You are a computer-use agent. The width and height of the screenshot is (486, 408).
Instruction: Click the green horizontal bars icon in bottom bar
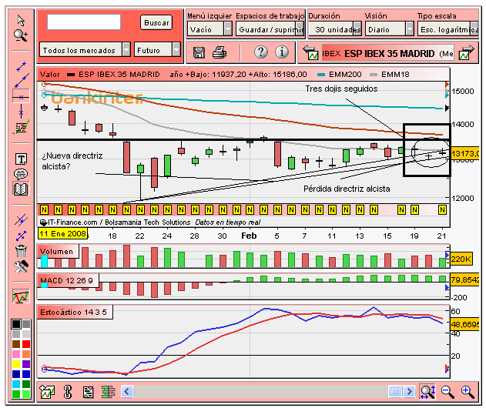click(x=108, y=392)
